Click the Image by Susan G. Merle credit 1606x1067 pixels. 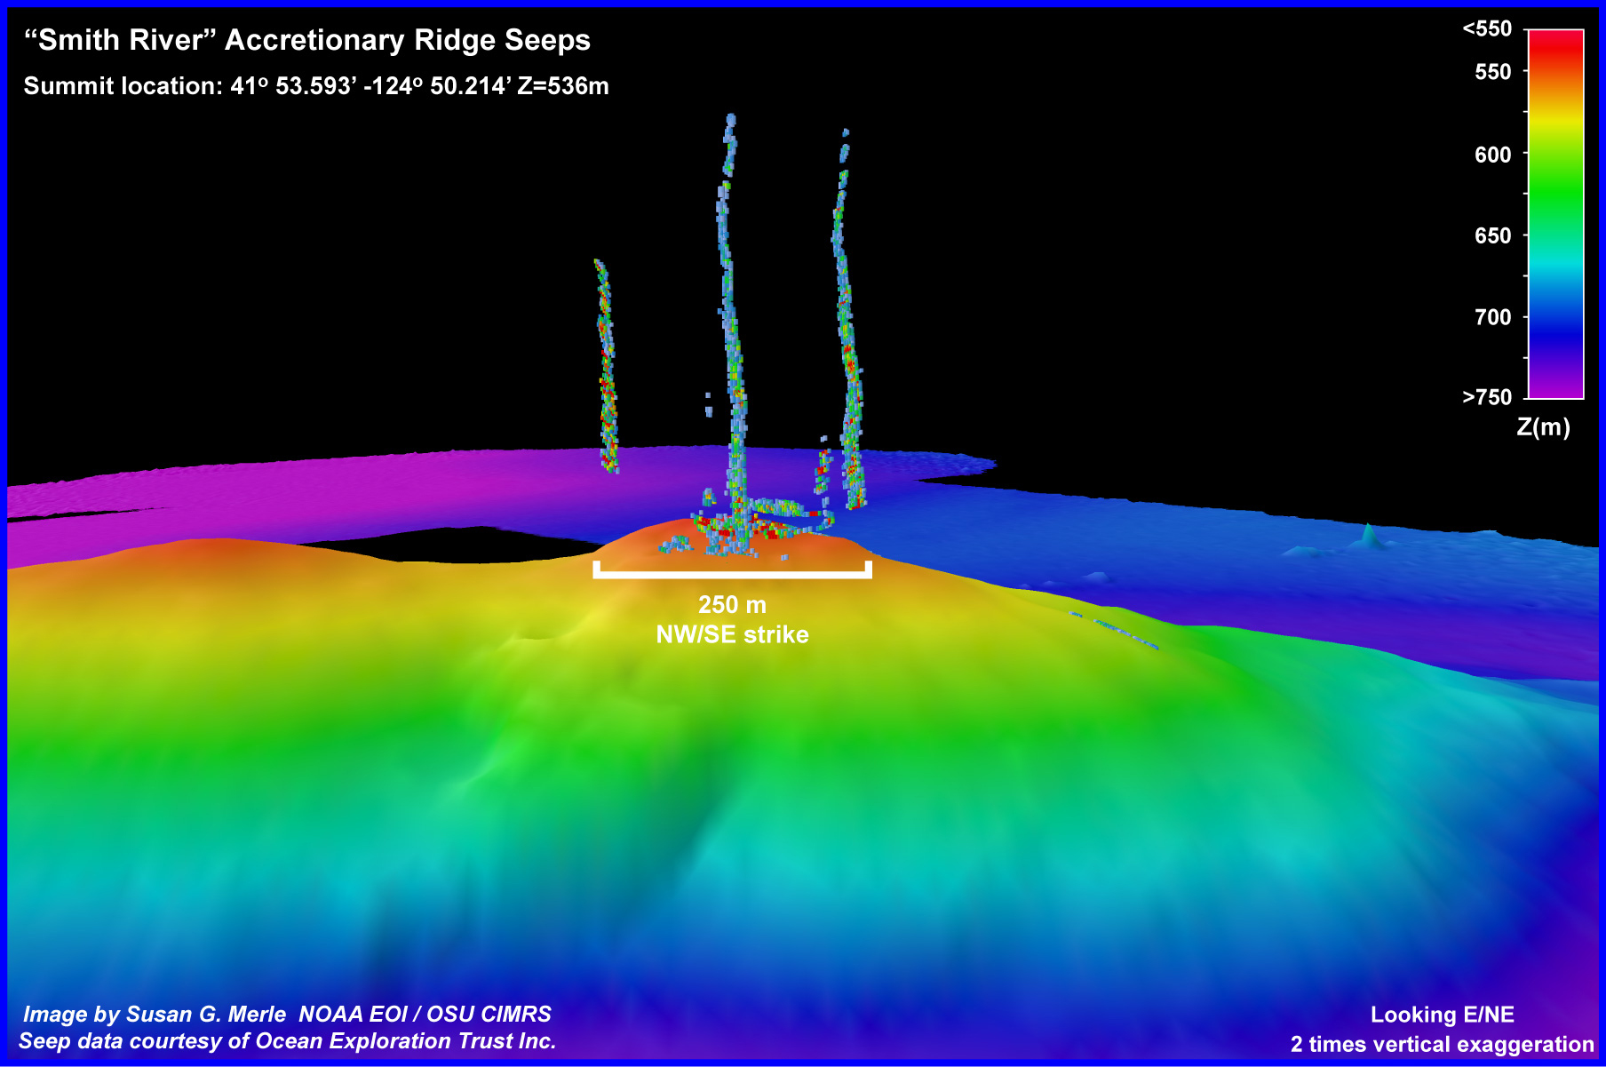pos(287,1015)
